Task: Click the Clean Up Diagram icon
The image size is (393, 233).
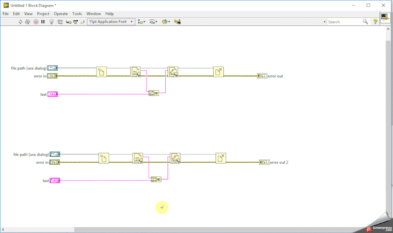Action: (x=177, y=22)
